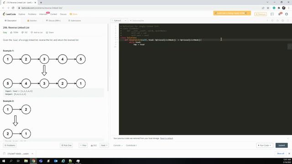Open Chrome three-dot menu

[x=289, y=8]
